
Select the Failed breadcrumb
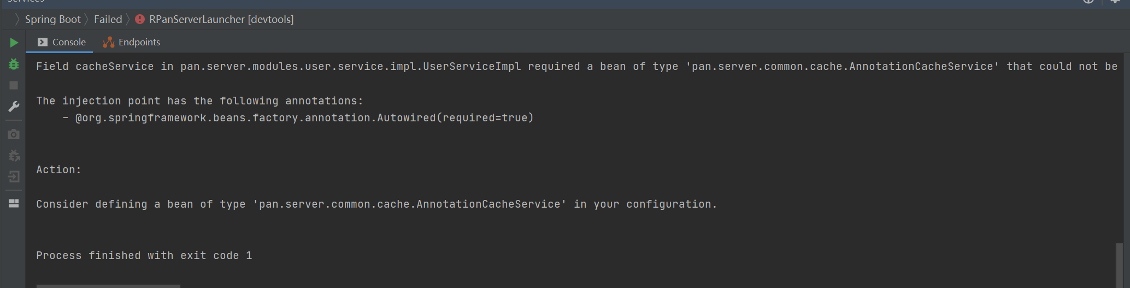(108, 20)
